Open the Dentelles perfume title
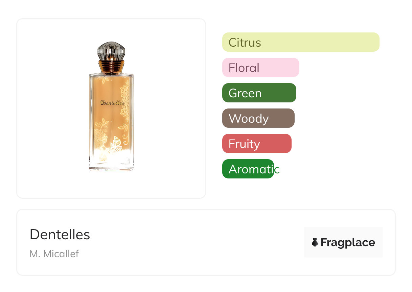The height and width of the screenshot is (292, 412). click(x=60, y=234)
